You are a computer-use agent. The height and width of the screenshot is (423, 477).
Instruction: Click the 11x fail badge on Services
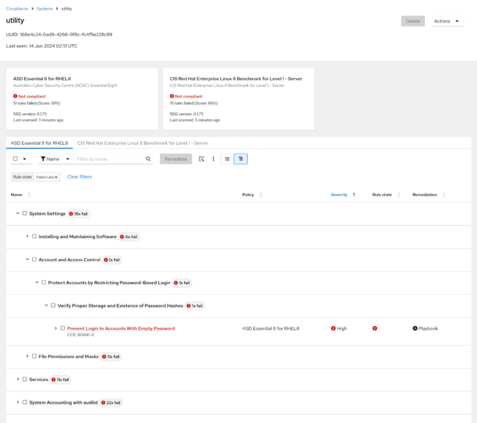60,380
